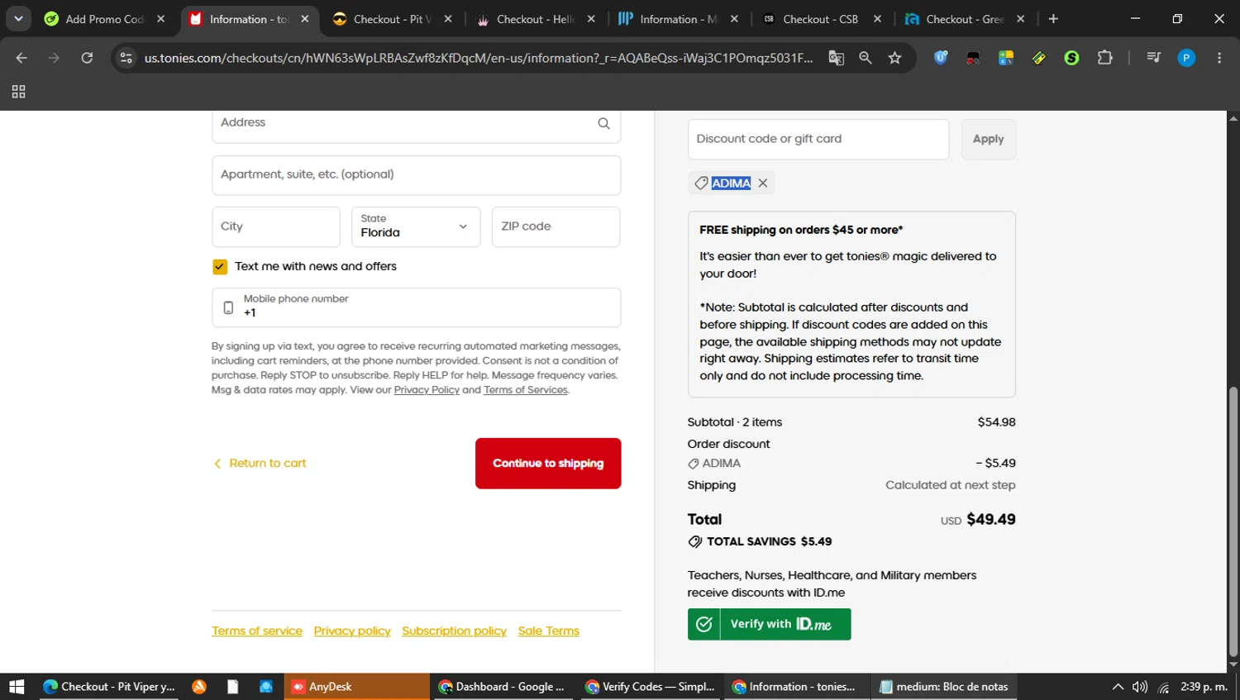
Task: Open the State dropdown showing Florida
Action: (416, 226)
